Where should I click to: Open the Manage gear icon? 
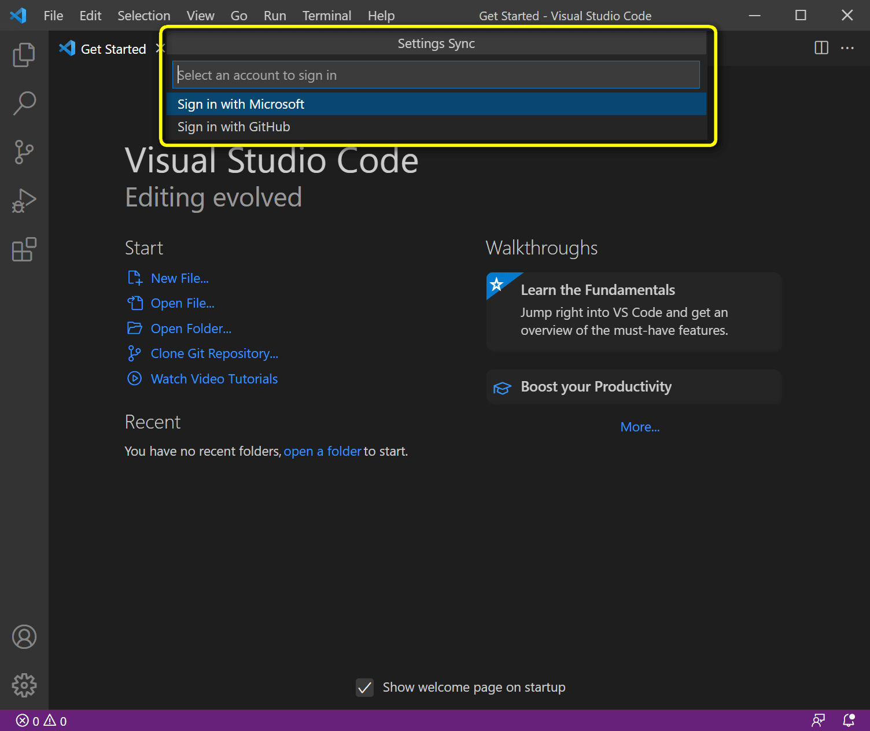(24, 685)
